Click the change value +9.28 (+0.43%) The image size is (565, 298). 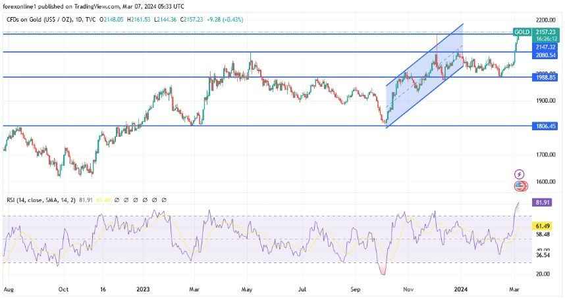click(225, 20)
